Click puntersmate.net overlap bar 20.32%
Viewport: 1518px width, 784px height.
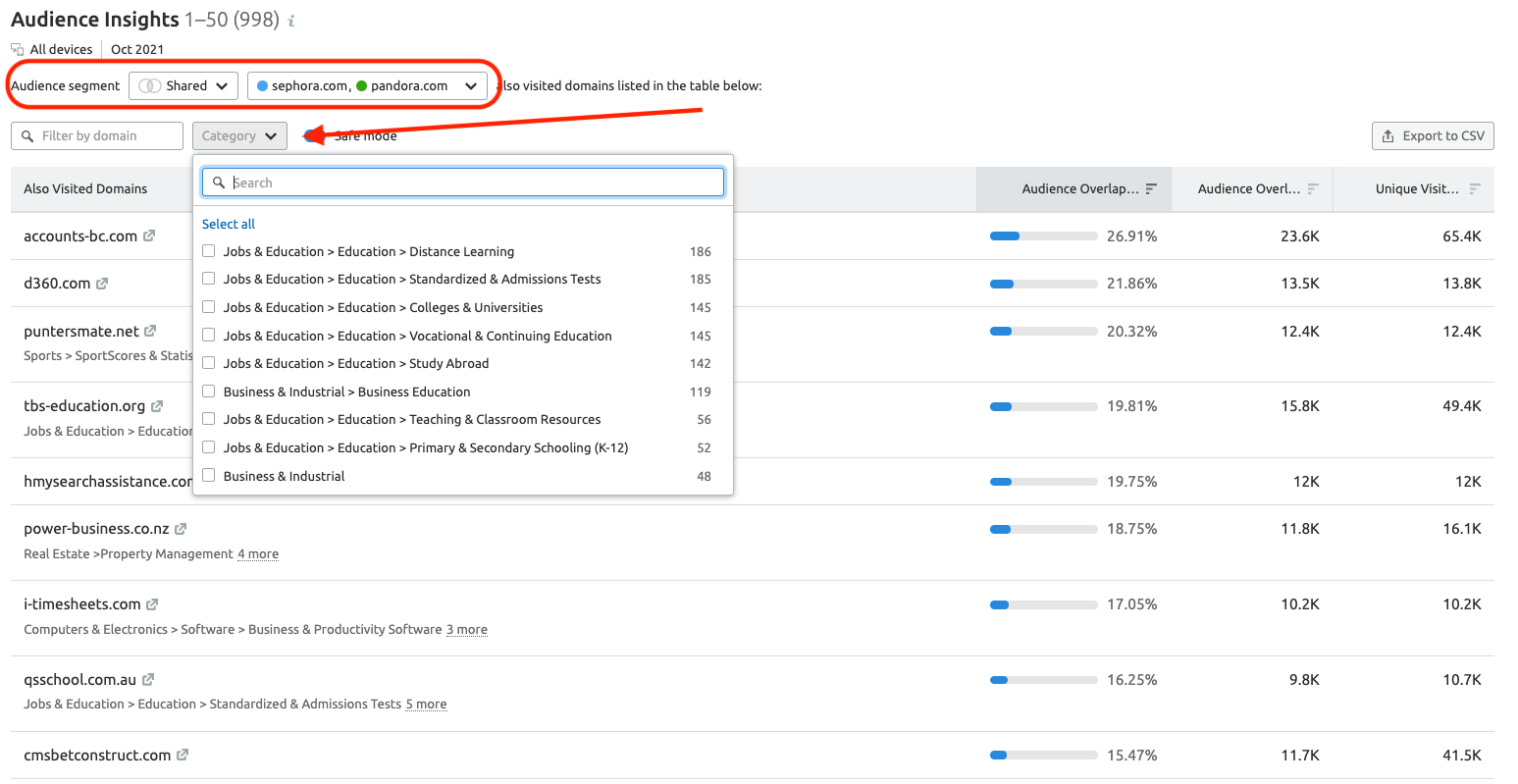coord(1044,332)
